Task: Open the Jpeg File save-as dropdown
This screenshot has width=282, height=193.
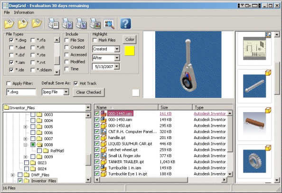Action: pos(66,92)
